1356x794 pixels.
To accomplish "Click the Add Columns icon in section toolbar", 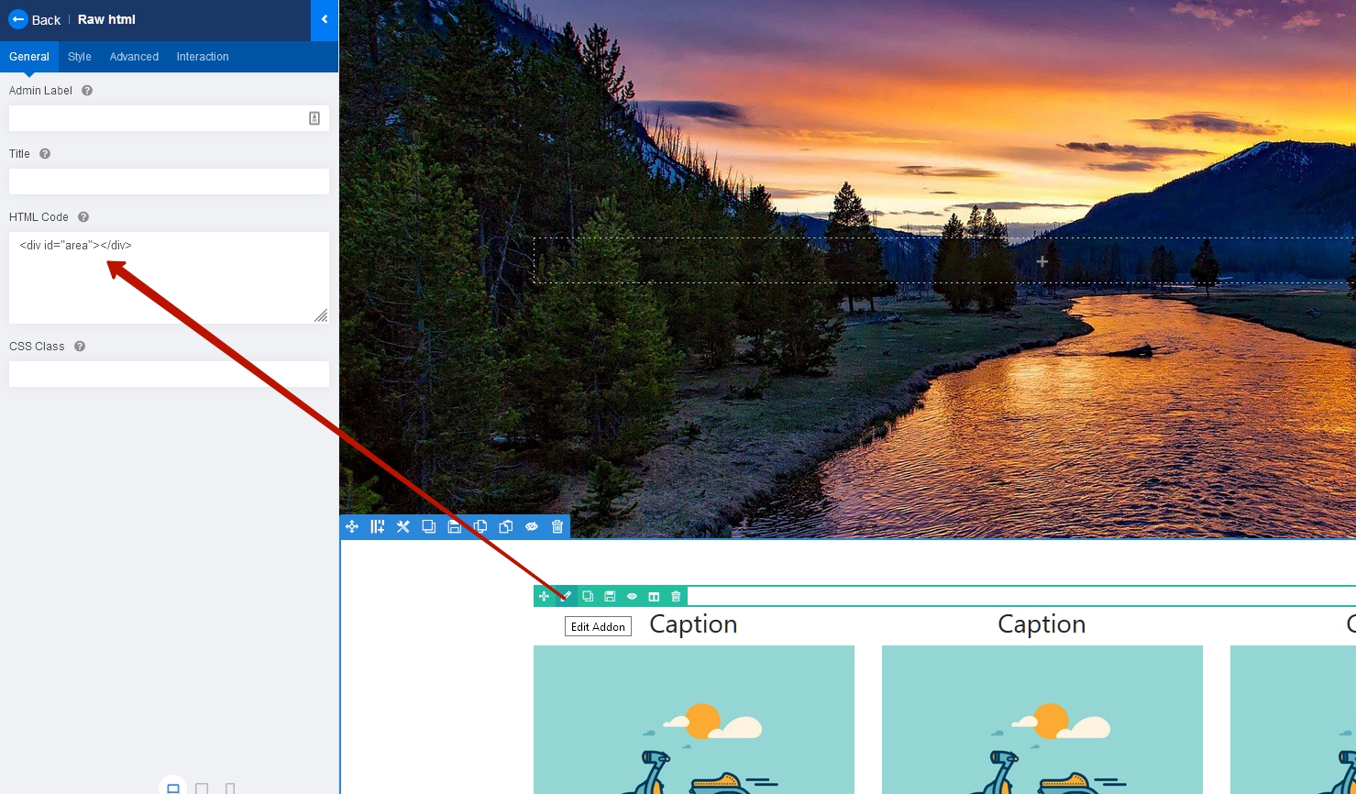I will point(377,526).
